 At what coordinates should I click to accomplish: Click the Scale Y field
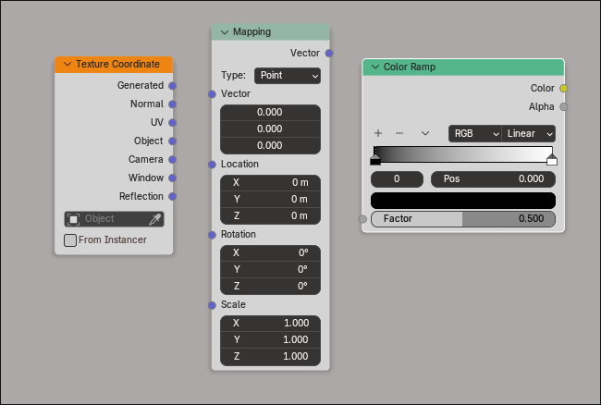click(270, 340)
